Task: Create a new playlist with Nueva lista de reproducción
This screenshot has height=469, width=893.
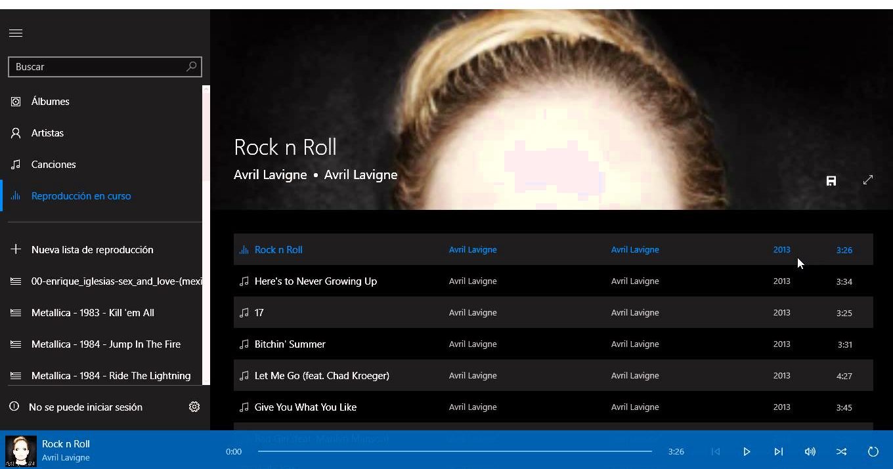Action: coord(92,250)
